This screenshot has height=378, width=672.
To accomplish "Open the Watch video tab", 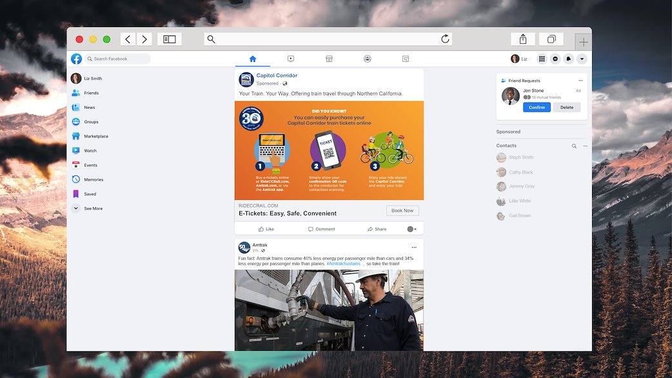I will point(291,59).
